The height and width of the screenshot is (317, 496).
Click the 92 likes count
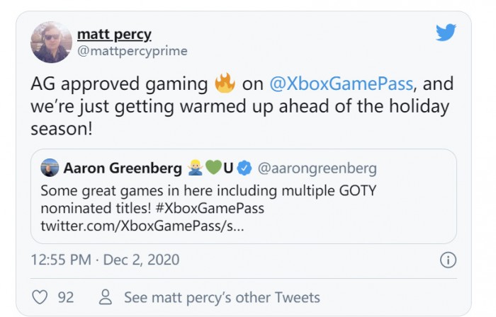[x=65, y=297]
